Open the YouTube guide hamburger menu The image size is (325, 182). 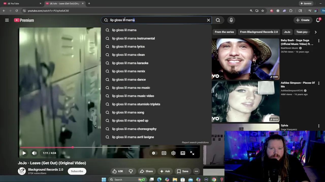click(7, 20)
